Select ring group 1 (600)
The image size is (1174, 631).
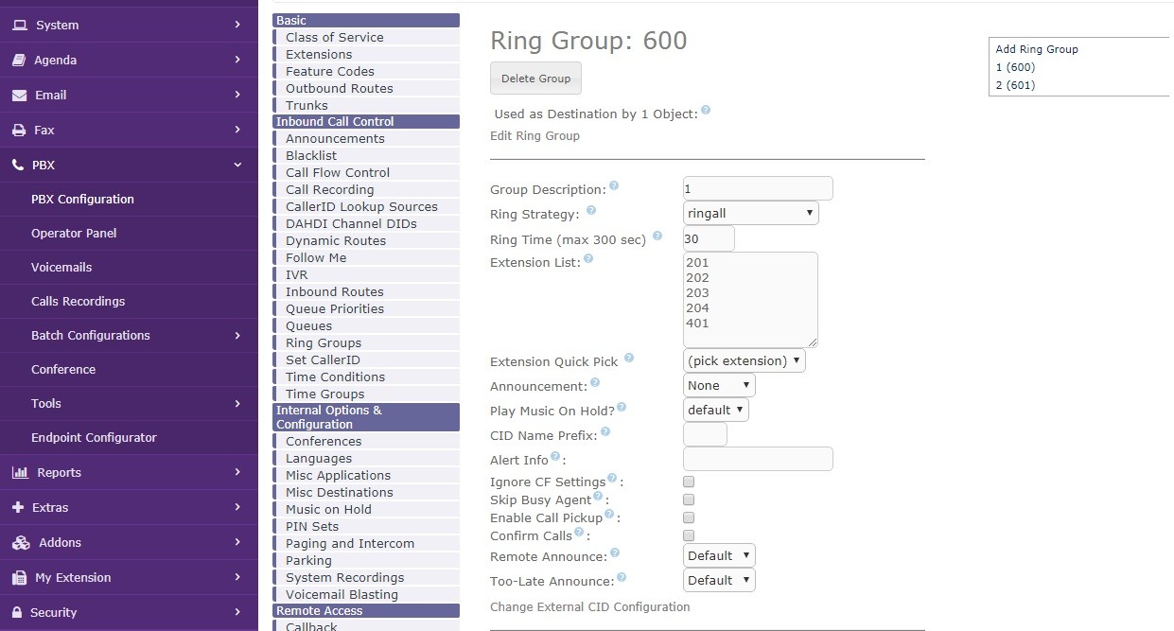click(x=1015, y=67)
